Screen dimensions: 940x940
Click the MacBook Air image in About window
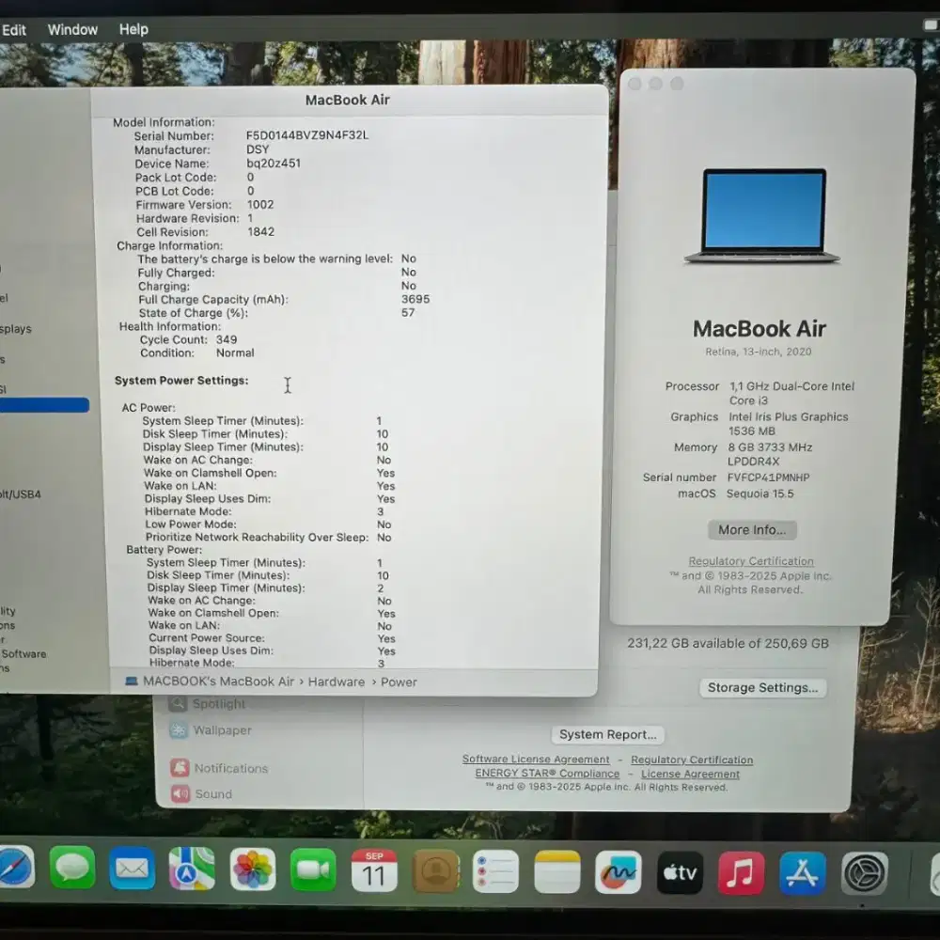coord(762,216)
